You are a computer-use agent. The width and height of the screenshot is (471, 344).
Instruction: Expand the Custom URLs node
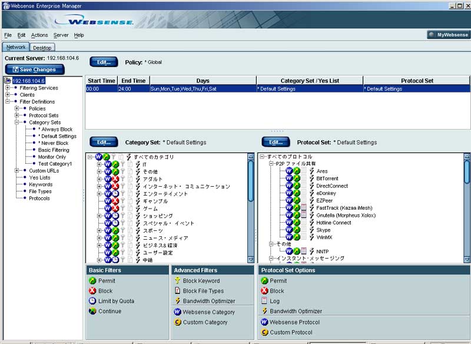click(17, 171)
